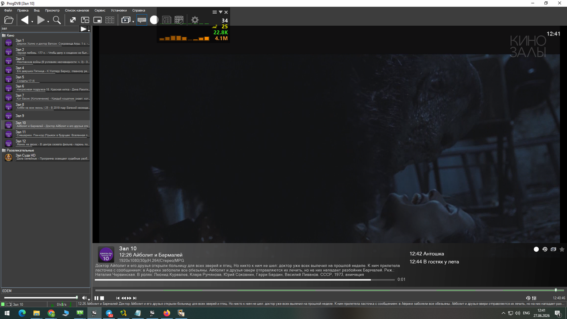Open the Файл menu
Viewport: 567px width, 319px height.
8,10
